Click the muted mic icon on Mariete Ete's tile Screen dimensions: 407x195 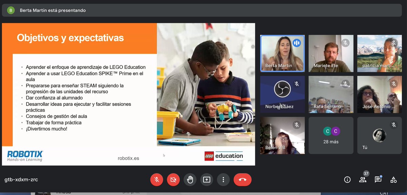(345, 43)
